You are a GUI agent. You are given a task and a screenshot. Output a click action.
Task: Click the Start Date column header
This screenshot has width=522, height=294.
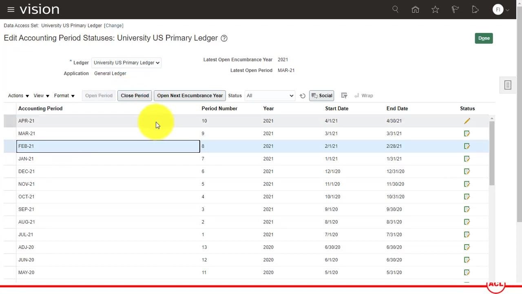336,109
